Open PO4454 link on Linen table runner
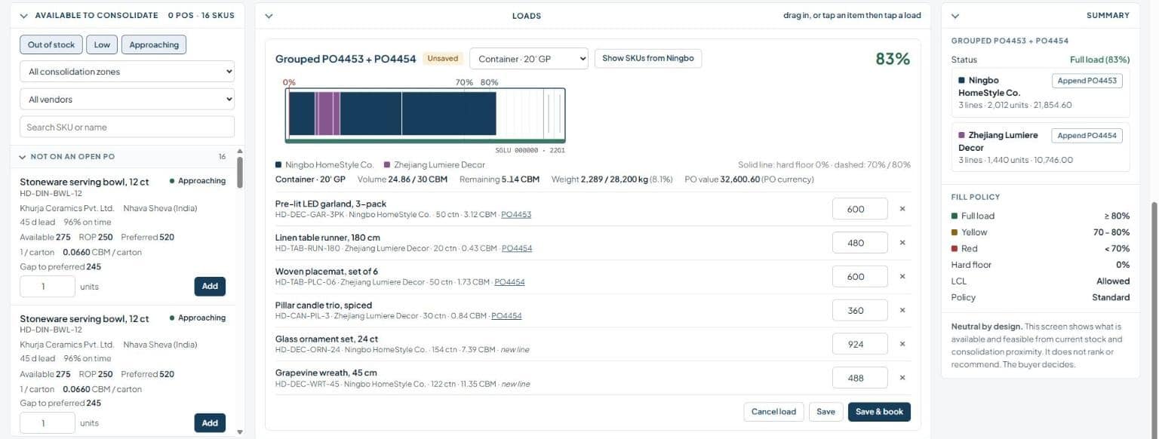This screenshot has height=439, width=1159. 517,248
